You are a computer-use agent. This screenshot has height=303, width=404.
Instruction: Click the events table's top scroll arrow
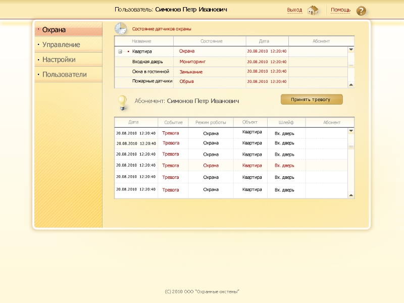[351, 131]
